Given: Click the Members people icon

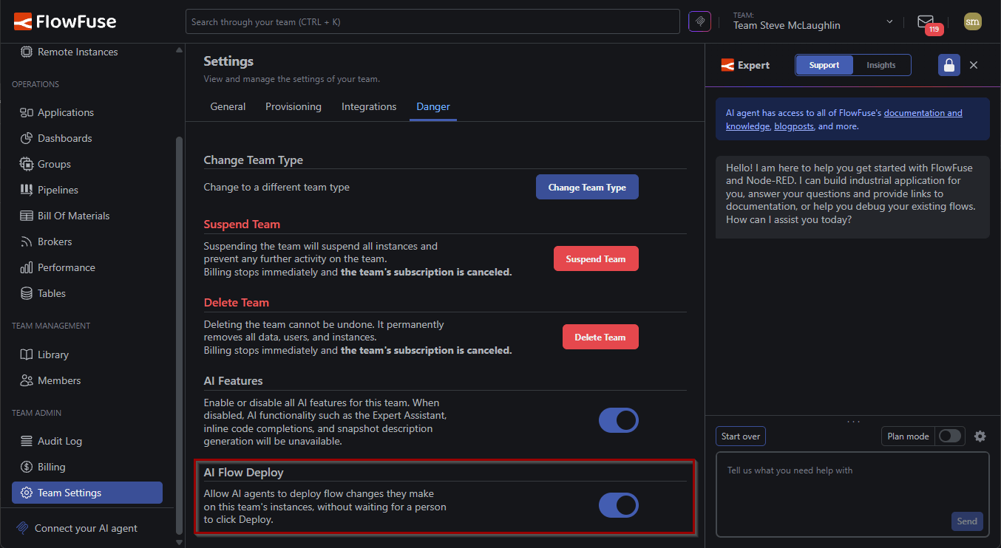Looking at the screenshot, I should pos(27,380).
